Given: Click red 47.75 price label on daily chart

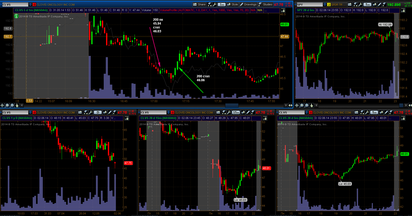Looking at the screenshot, I should 128,163.
